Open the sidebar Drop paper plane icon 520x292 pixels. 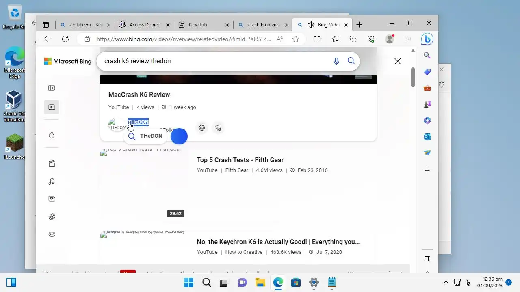click(427, 153)
